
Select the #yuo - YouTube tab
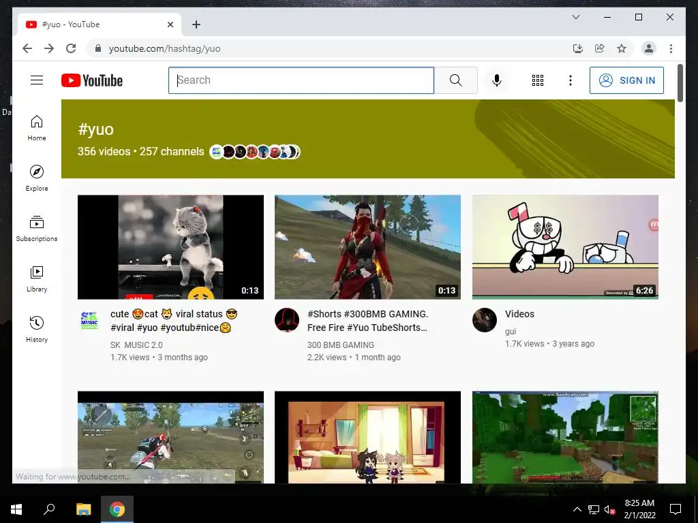click(100, 25)
